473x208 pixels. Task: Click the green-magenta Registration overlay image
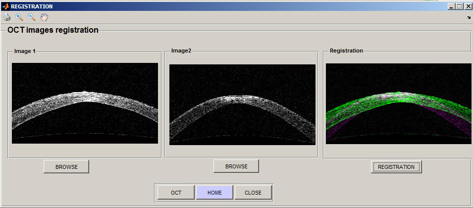tap(398, 104)
